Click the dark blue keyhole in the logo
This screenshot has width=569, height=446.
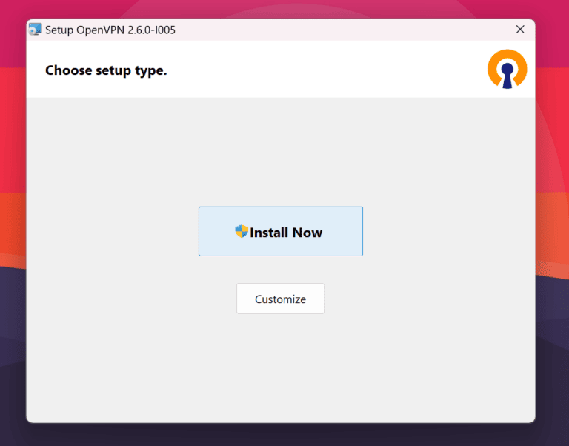tap(507, 74)
